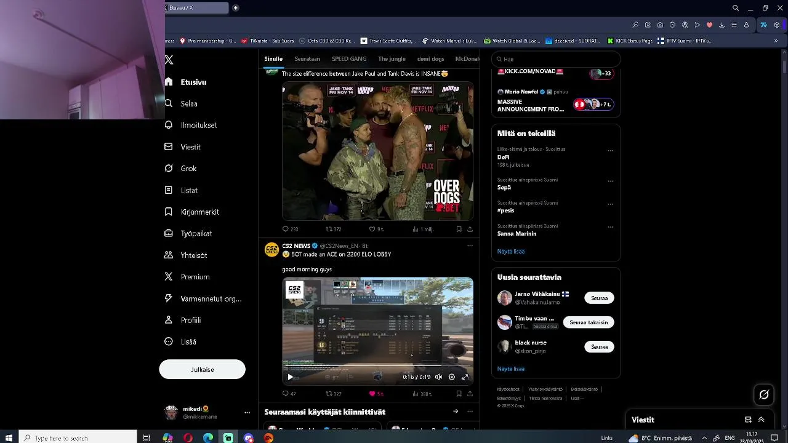
Task: Follow Jarno Vähäkainu with Seuraa
Action: coord(599,298)
